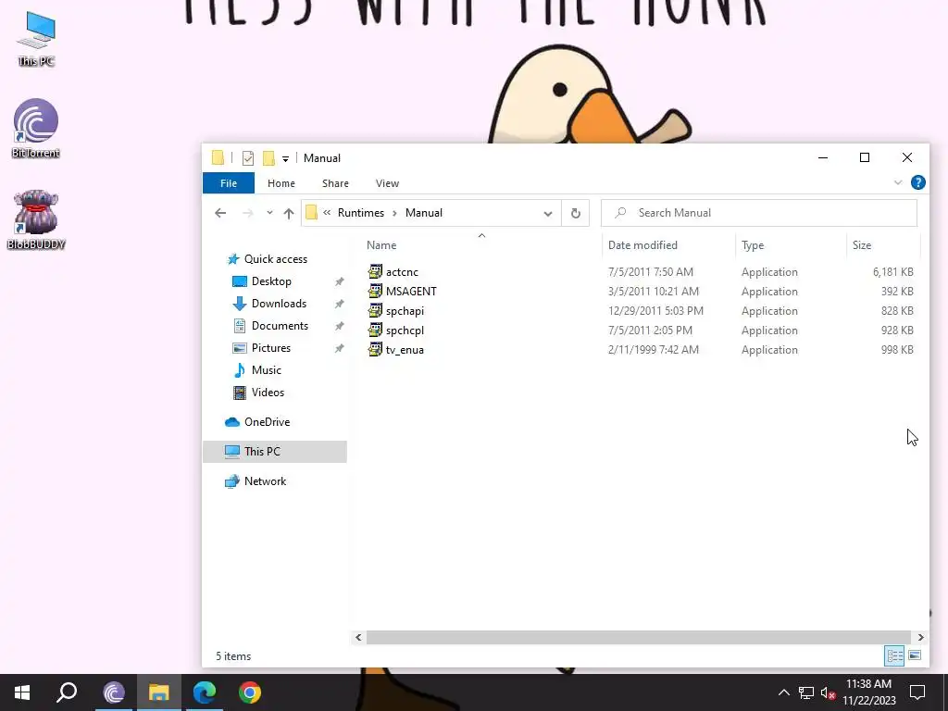Select the spchapi application file
The height and width of the screenshot is (711, 948).
(x=405, y=311)
